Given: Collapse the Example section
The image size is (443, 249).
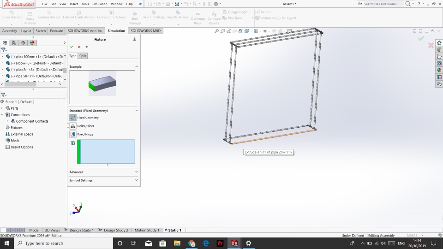Looking at the screenshot, I should point(137,66).
